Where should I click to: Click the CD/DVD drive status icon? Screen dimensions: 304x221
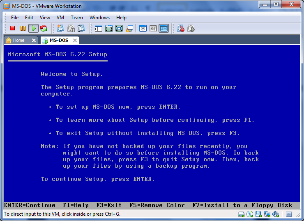click(250, 214)
